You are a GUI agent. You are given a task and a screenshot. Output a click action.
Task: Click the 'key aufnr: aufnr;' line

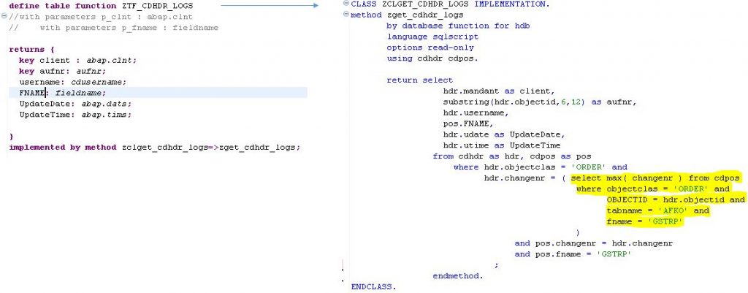63,71
